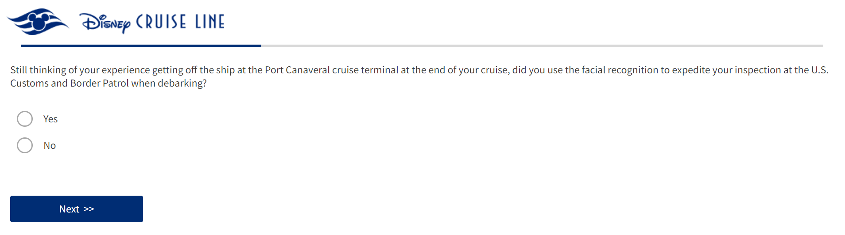
Task: Click the No answer label
Action: point(50,145)
